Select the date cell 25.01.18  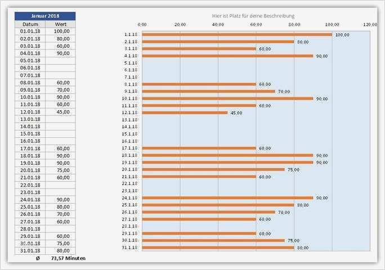[x=30, y=207]
